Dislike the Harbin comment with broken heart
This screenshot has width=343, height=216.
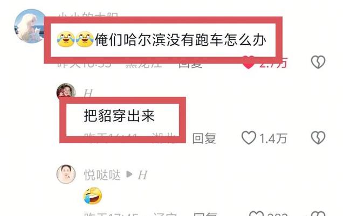tap(318, 62)
